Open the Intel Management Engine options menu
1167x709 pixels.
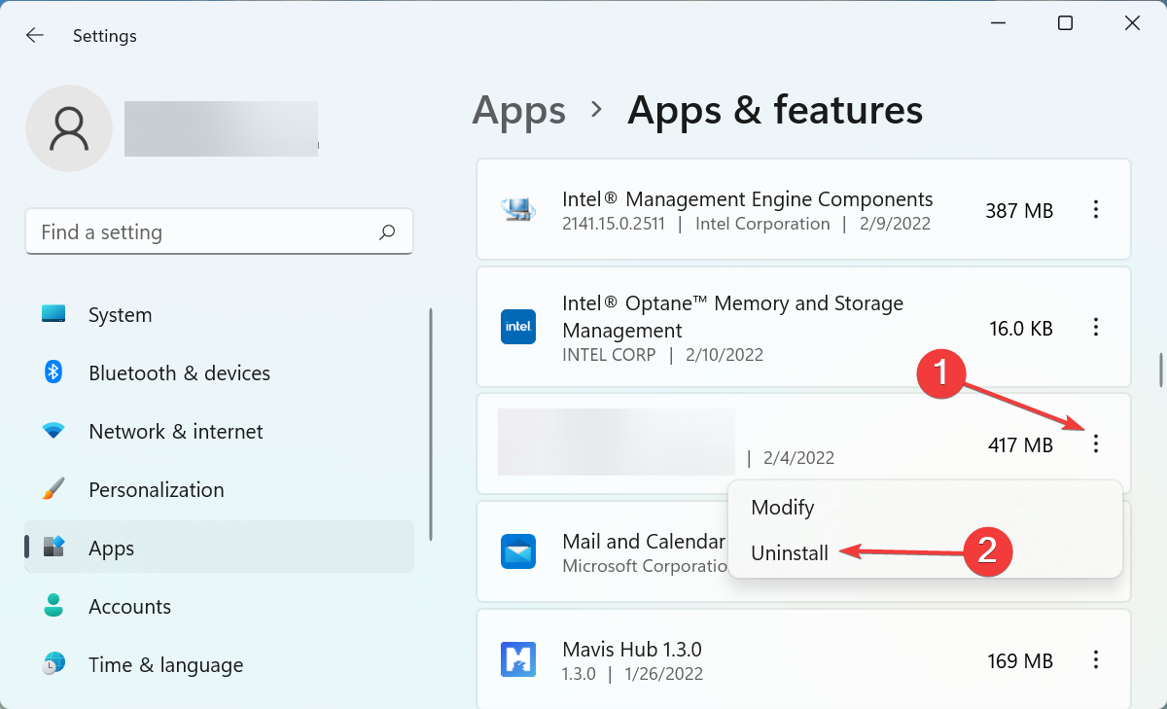point(1096,209)
